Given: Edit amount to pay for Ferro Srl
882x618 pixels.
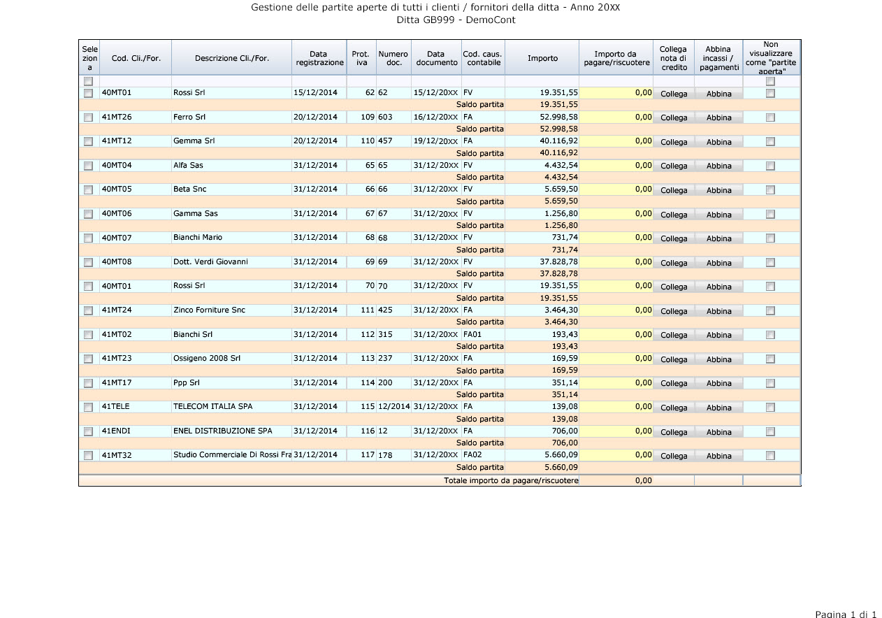Looking at the screenshot, I should coord(616,117).
